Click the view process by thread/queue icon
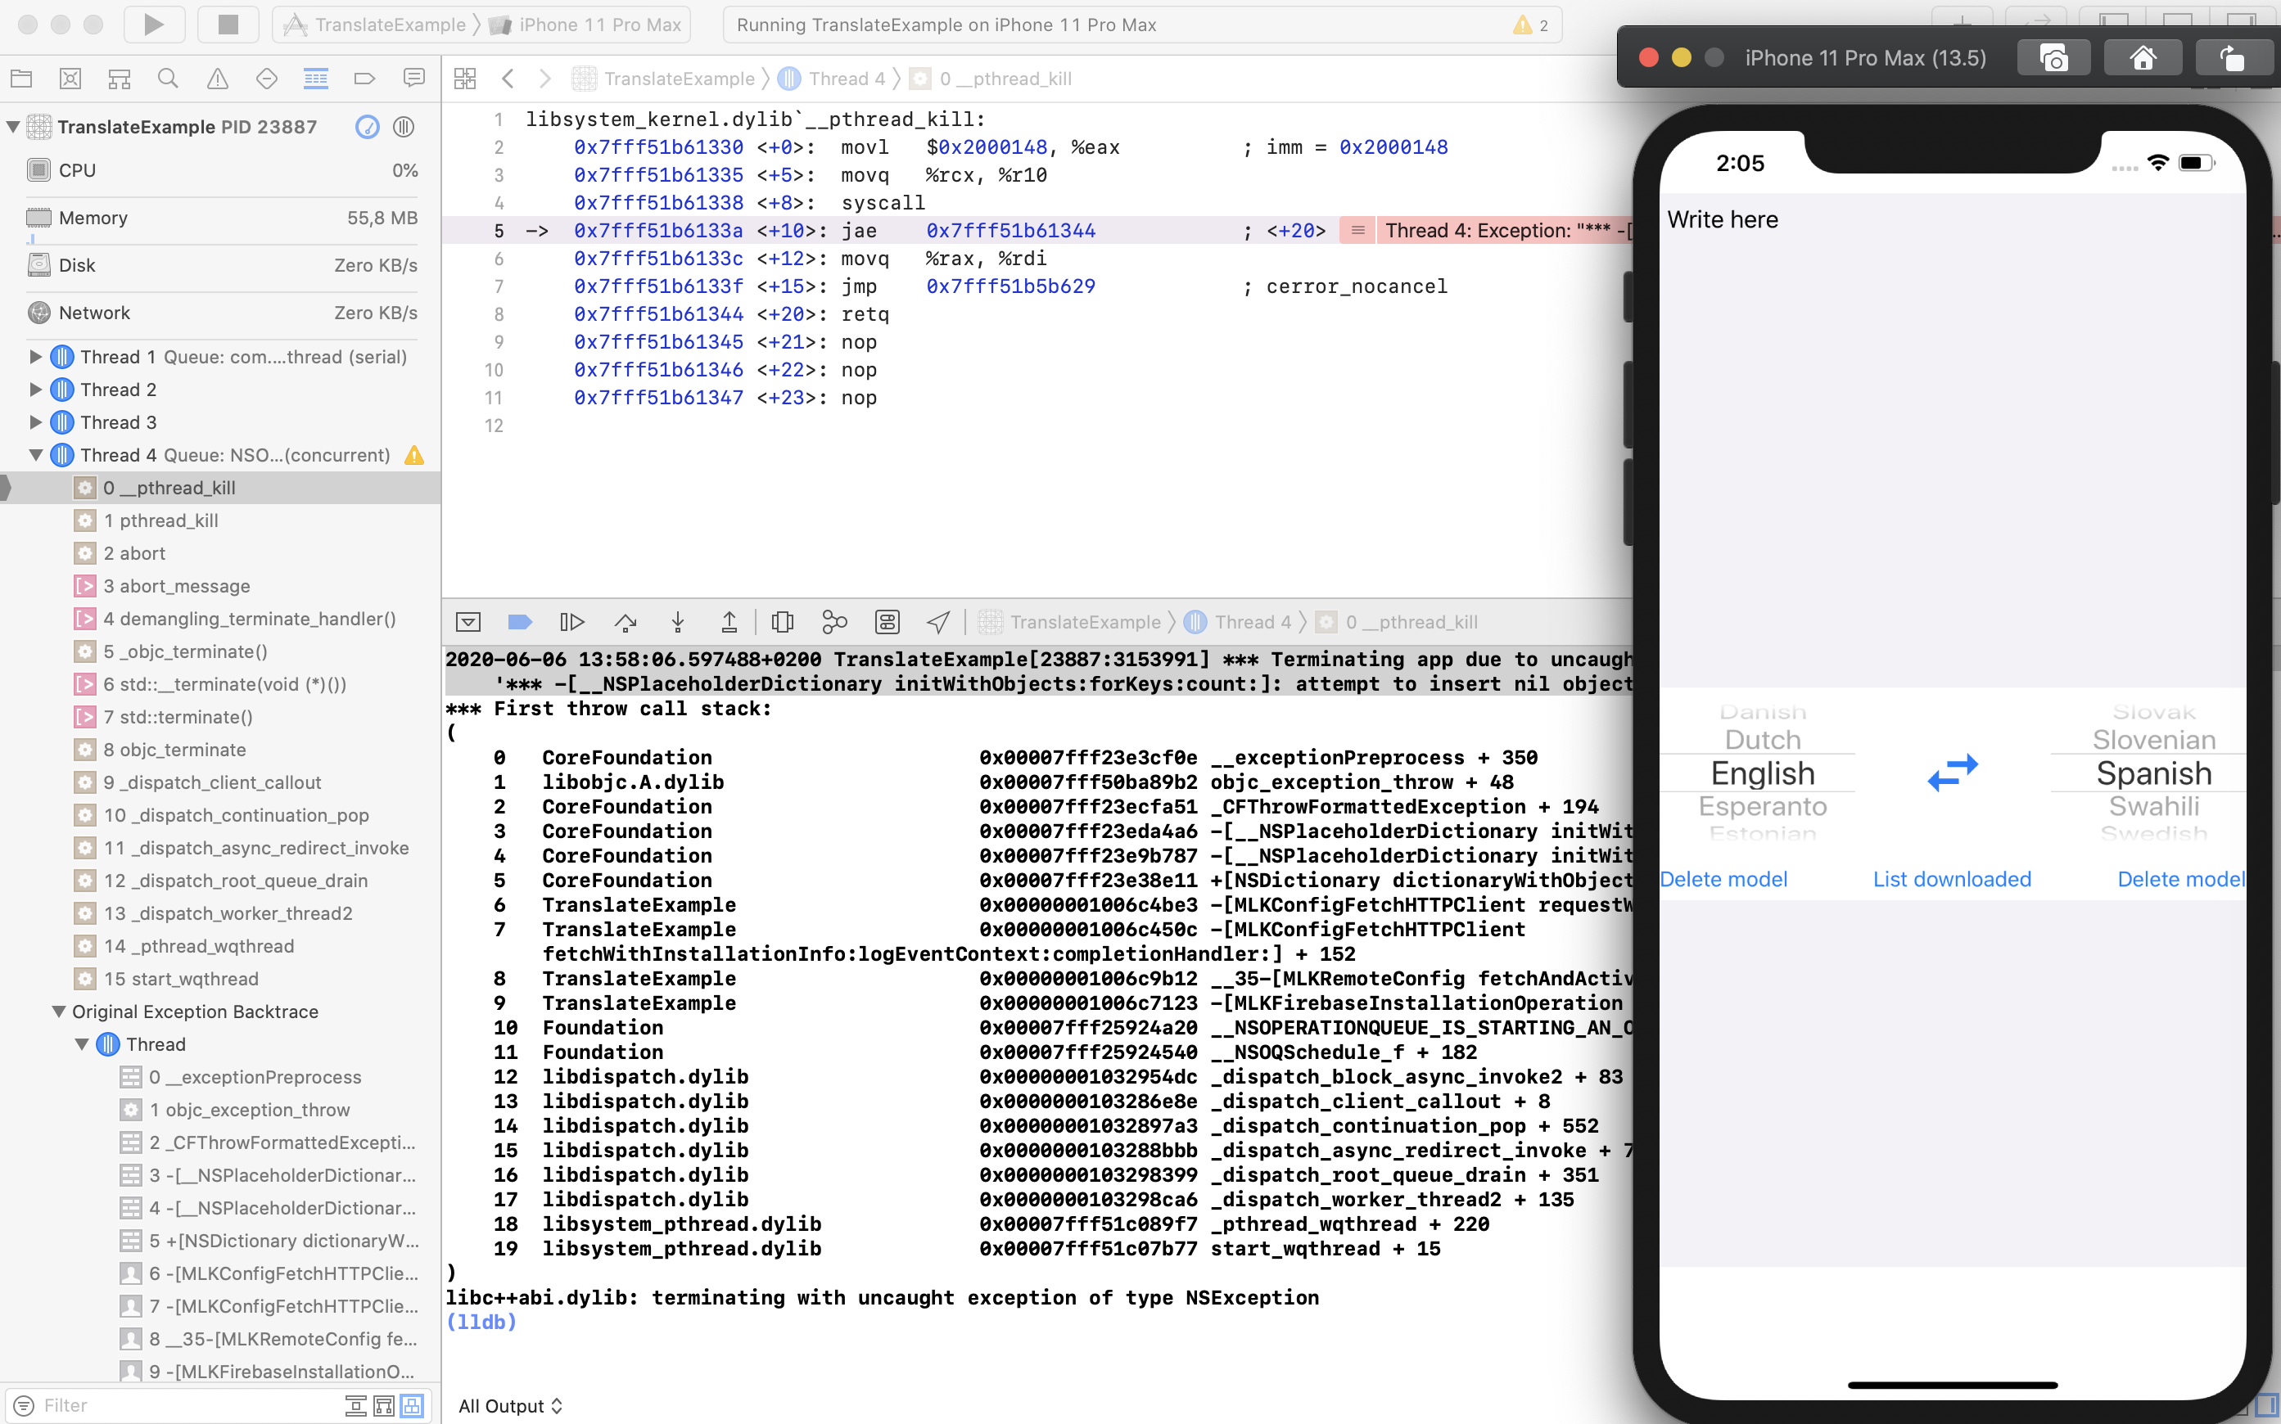The height and width of the screenshot is (1424, 2281). point(404,126)
